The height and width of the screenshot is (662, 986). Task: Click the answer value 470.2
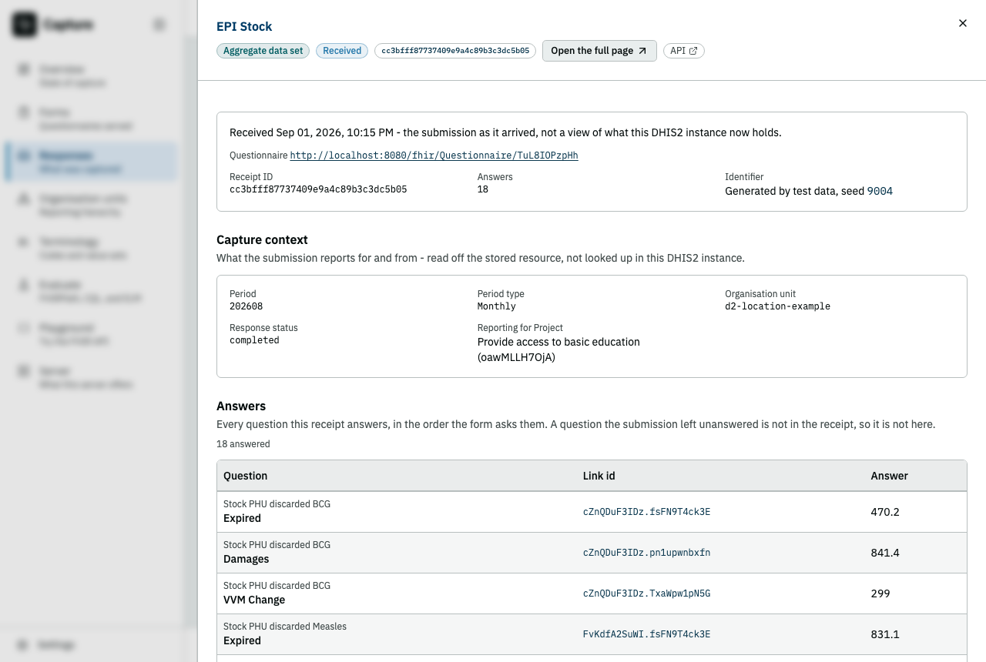point(885,512)
